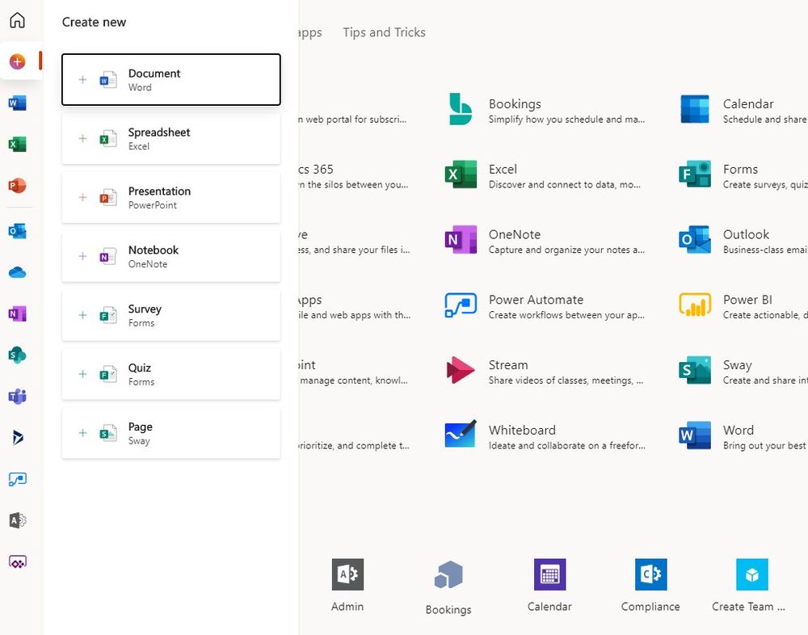This screenshot has height=635, width=808.
Task: Open the Admin icon in the sidebar
Action: coord(17,520)
